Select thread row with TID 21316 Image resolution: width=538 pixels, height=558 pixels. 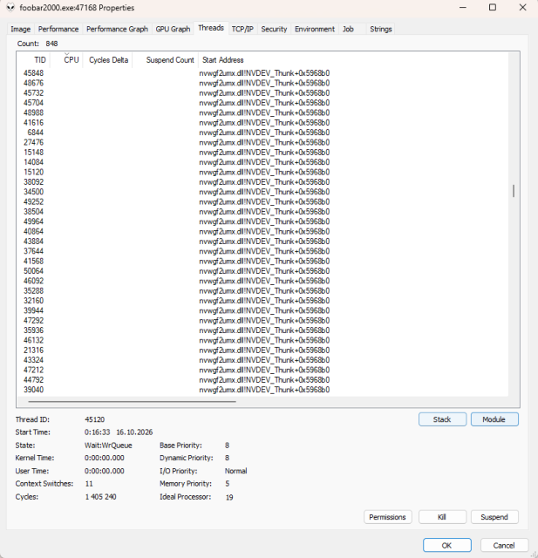coord(262,350)
